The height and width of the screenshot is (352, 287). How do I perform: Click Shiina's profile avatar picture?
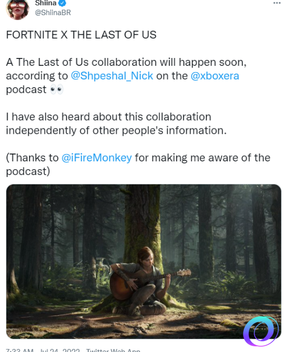click(x=18, y=9)
